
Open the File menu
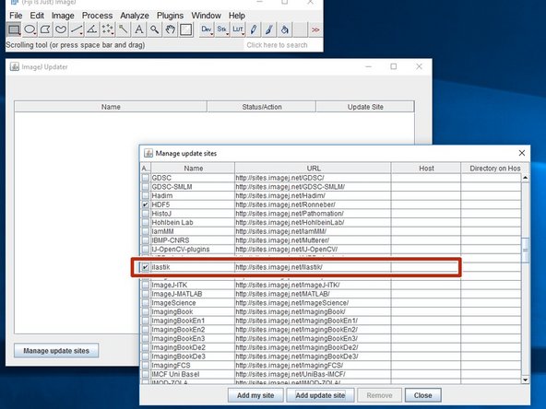16,16
